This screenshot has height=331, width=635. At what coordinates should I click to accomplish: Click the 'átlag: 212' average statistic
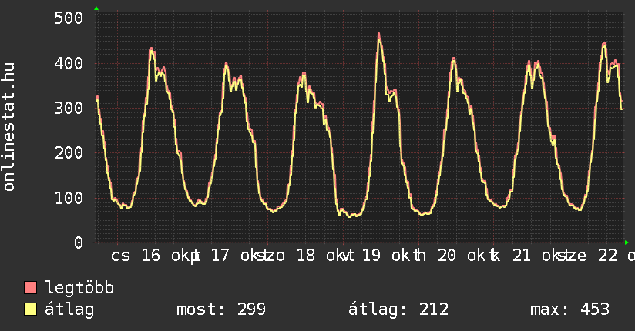click(398, 309)
